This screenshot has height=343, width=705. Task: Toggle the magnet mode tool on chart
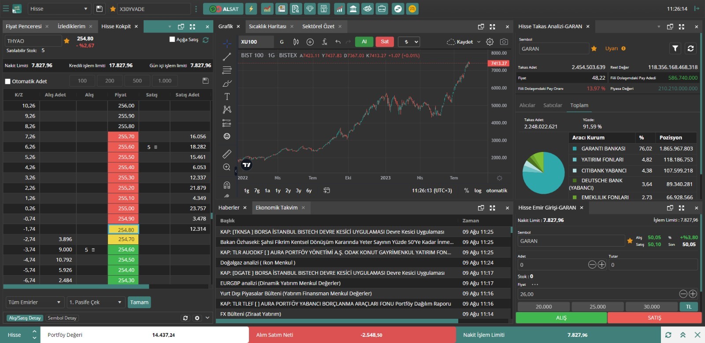[x=227, y=184]
